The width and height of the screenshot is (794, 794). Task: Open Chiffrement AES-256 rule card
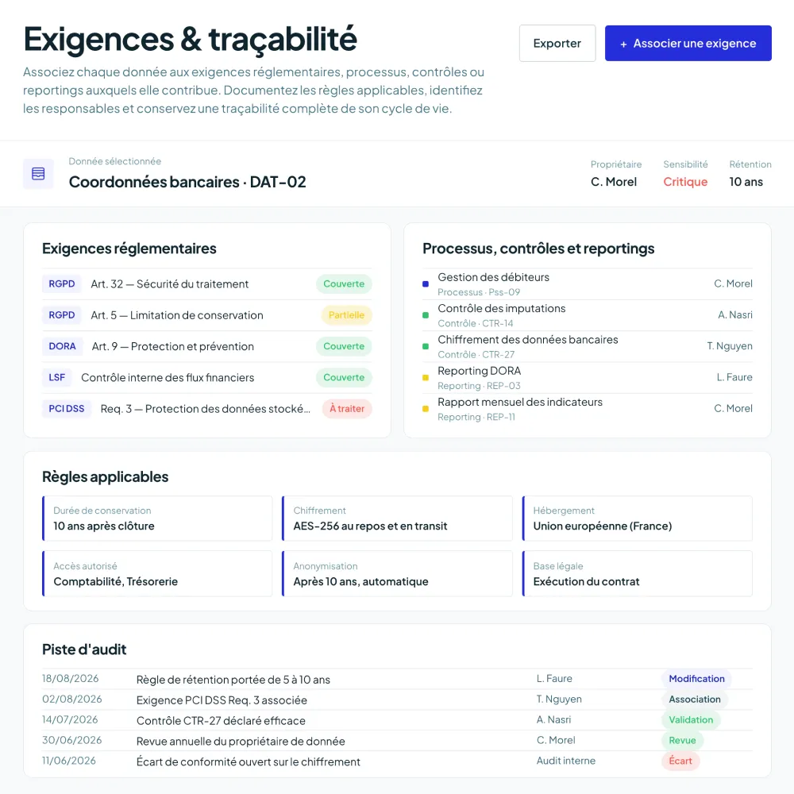click(x=397, y=518)
